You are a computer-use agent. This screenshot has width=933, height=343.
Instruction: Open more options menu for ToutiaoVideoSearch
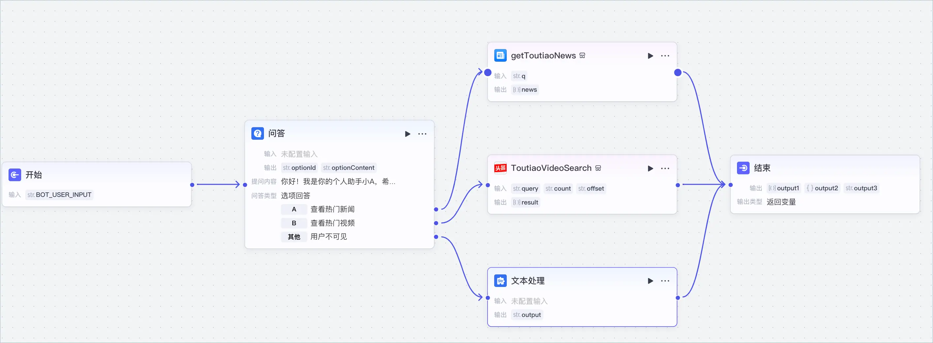[665, 169]
